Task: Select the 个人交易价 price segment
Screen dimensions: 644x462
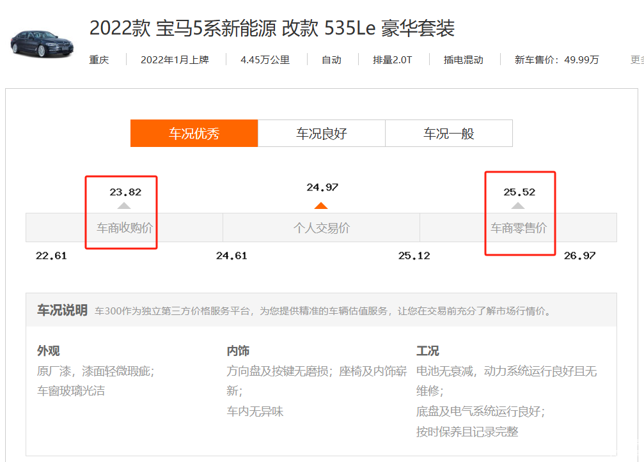Action: coord(321,227)
